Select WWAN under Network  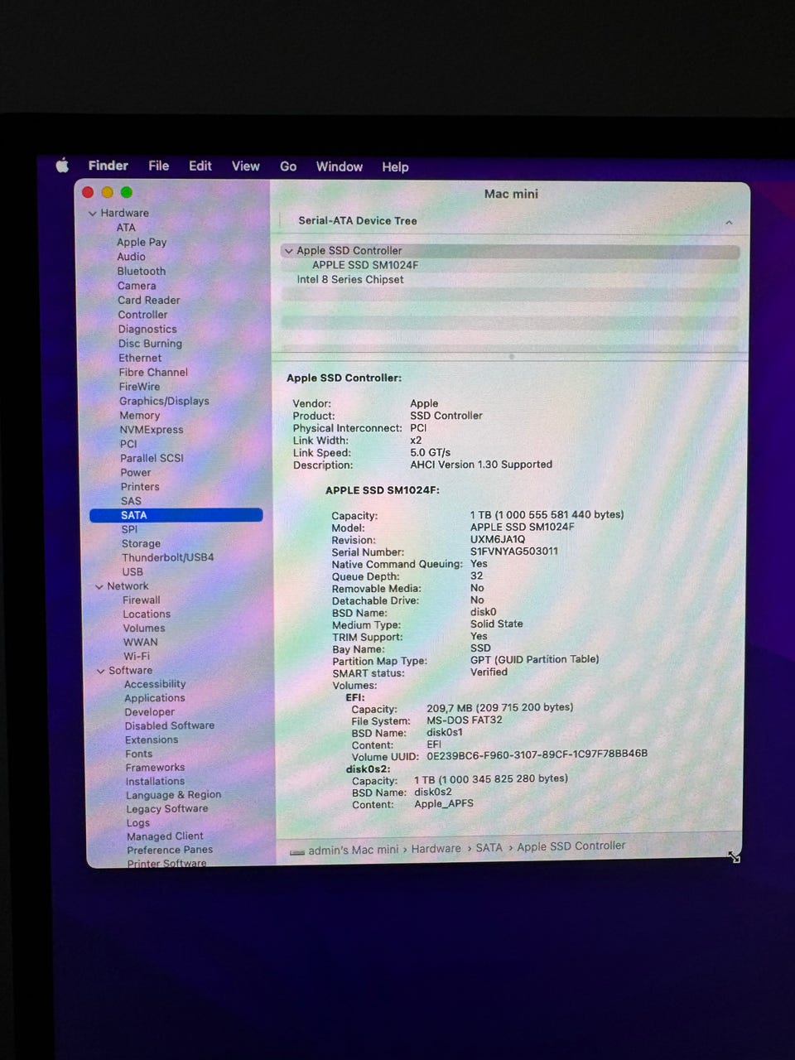[141, 643]
